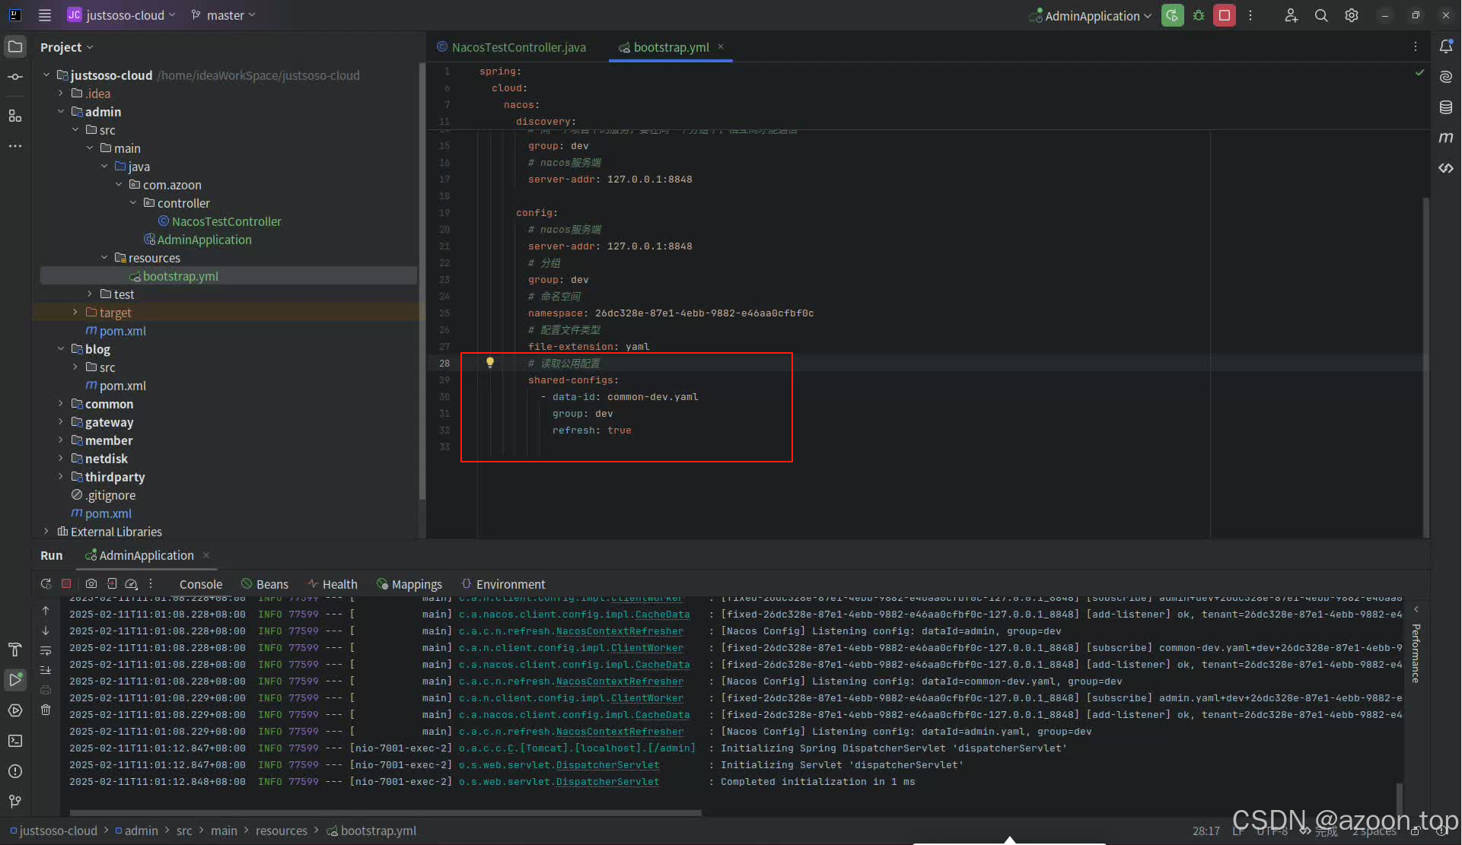The height and width of the screenshot is (845, 1462).
Task: Open the AdminApplication run configuration dropdown
Action: (x=1093, y=15)
